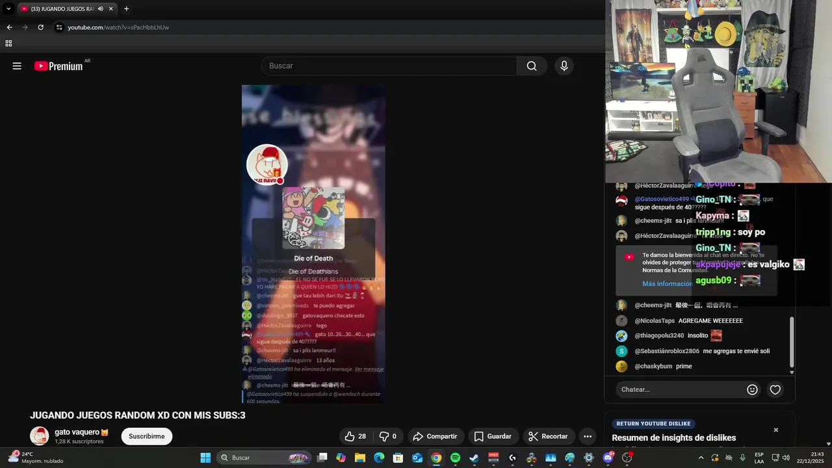Screen dimensions: 832x468
Task: Open Steam from the taskbar
Action: (474, 458)
